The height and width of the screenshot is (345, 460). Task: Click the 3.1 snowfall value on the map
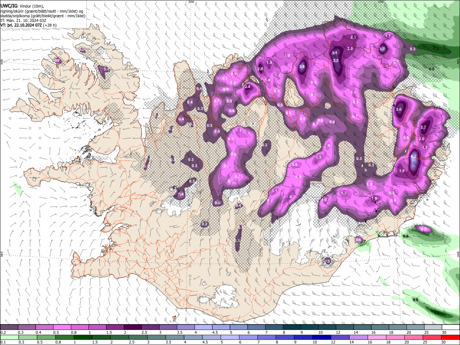point(335,53)
